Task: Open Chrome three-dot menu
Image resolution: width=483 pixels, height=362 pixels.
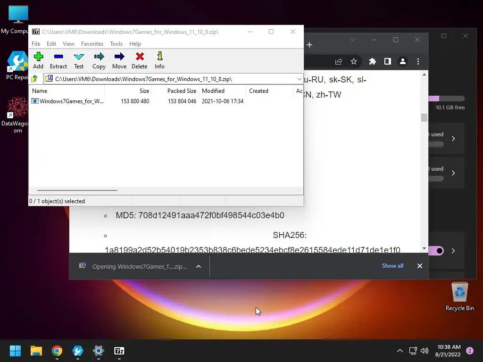Action: tap(418, 62)
